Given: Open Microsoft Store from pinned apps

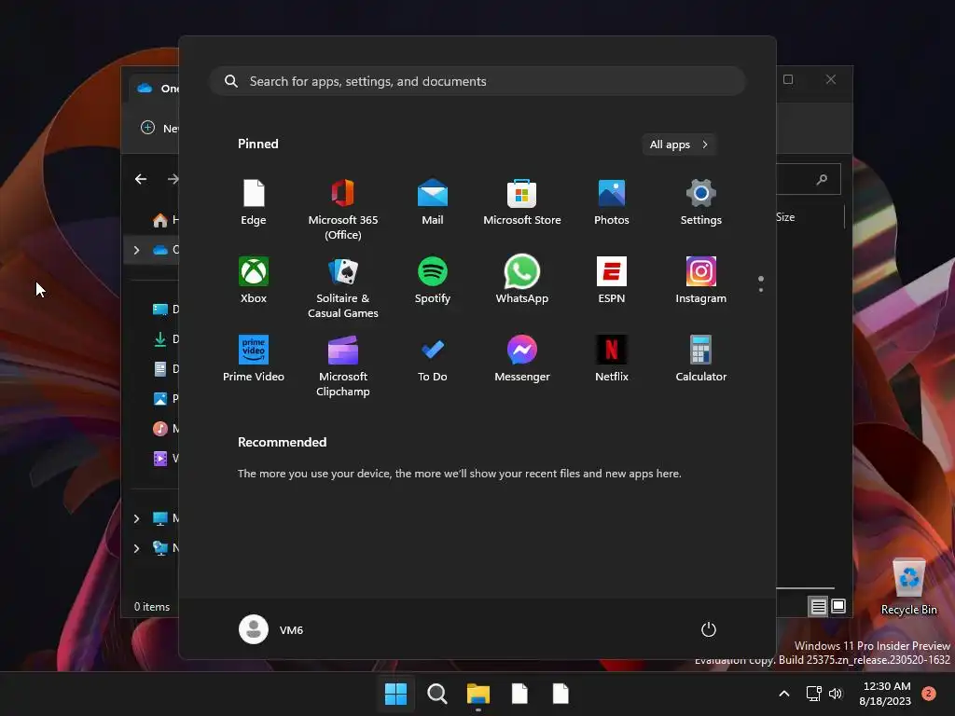Looking at the screenshot, I should click(522, 202).
